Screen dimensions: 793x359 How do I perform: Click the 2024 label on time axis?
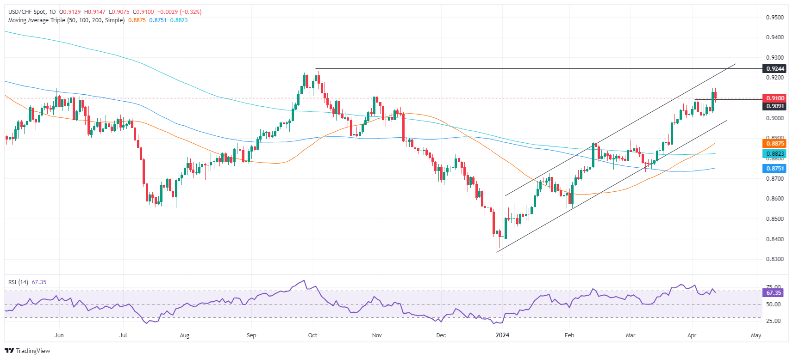502,335
